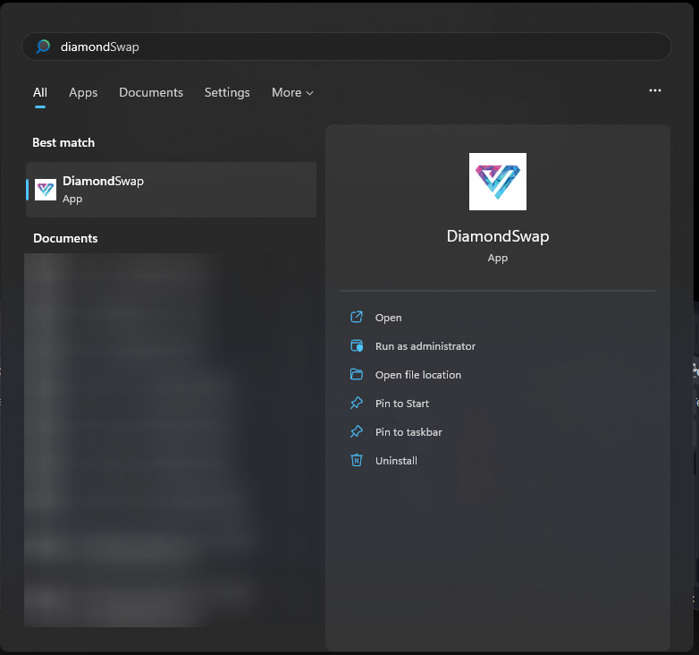The height and width of the screenshot is (655, 699).
Task: Click the Run as administrator shield icon
Action: point(356,345)
